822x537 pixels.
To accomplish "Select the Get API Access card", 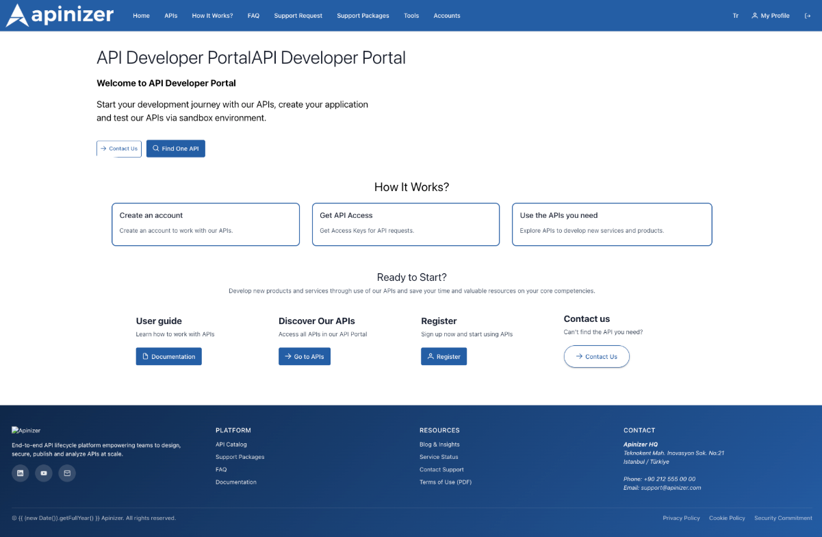I will click(x=406, y=224).
